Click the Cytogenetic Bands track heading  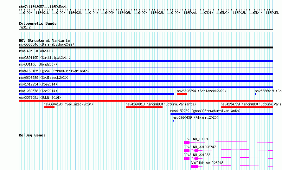click(38, 23)
